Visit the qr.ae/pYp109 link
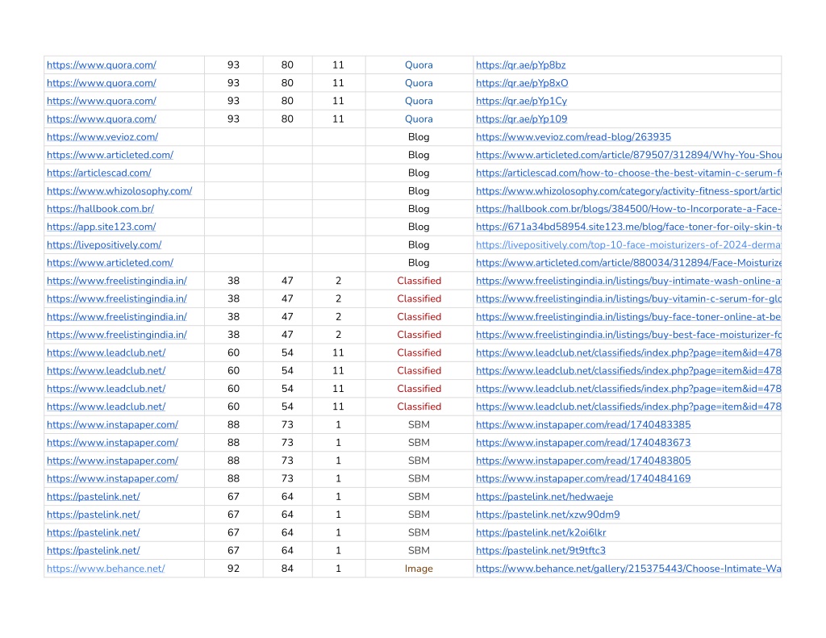This screenshot has height=638, width=826. pos(522,119)
